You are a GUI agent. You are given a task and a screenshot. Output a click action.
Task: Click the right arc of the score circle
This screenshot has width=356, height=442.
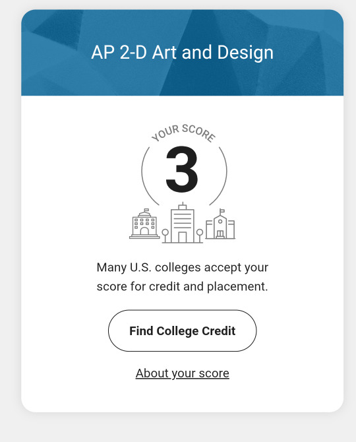point(222,176)
